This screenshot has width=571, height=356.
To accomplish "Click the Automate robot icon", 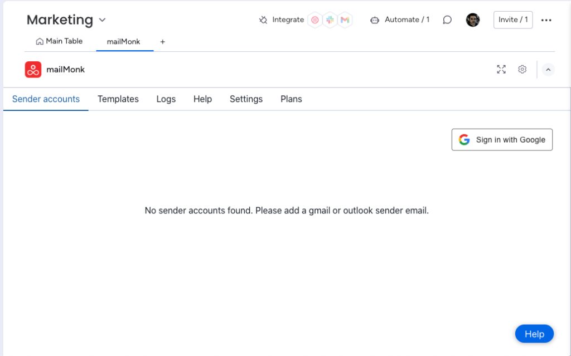I will click(374, 20).
